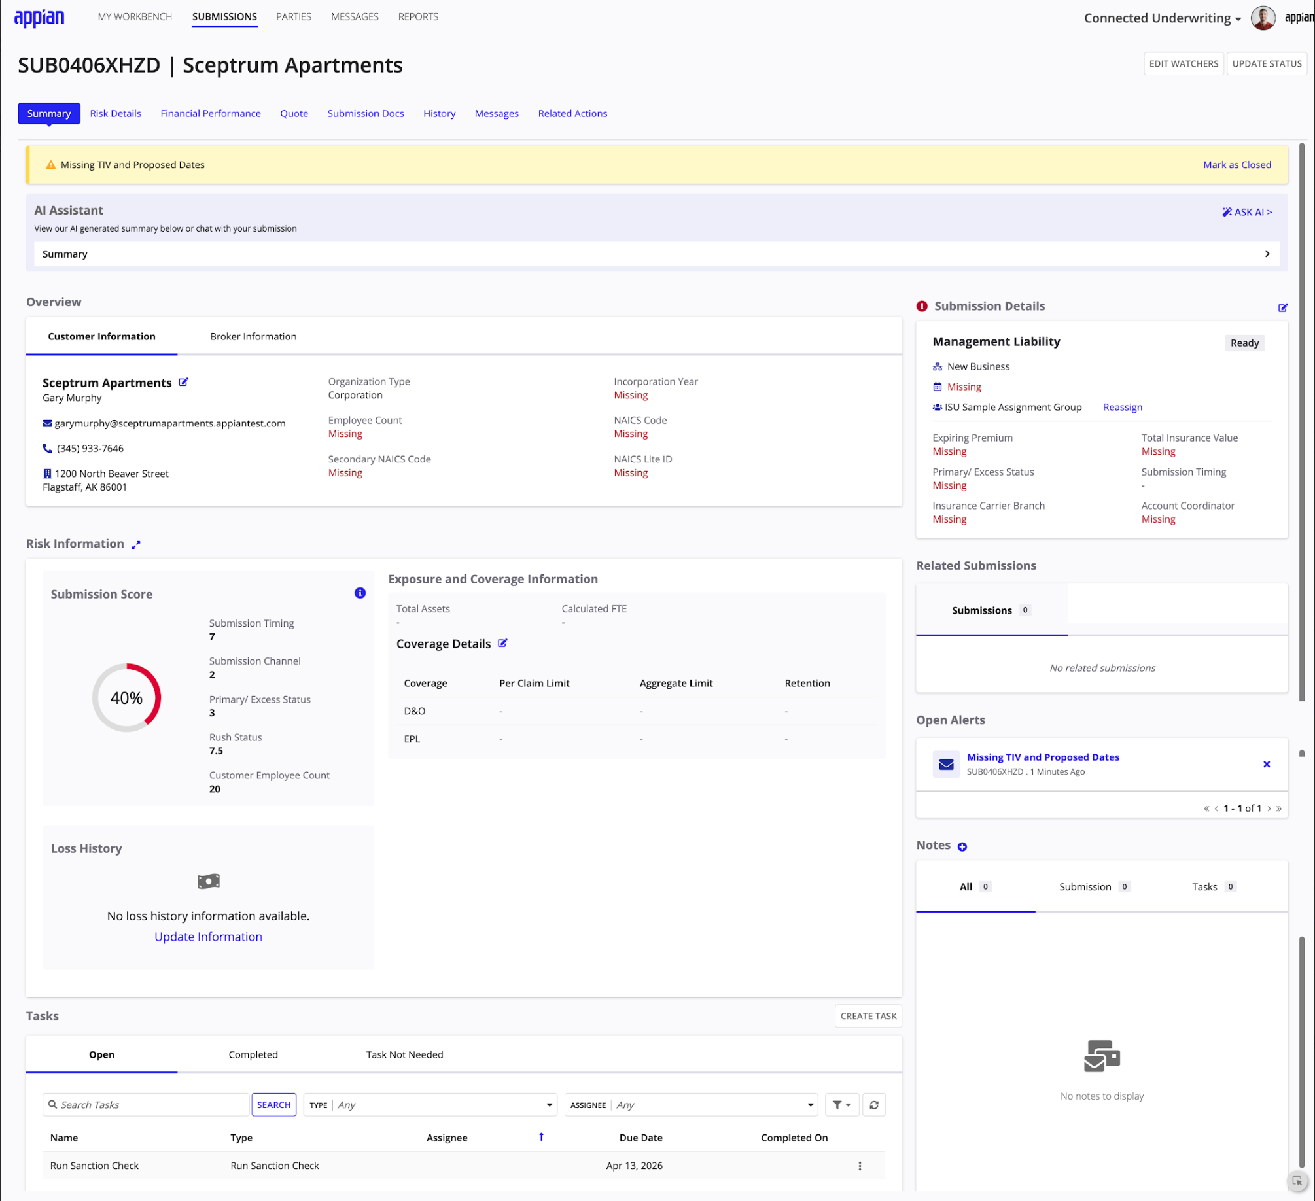Show Task Not Needed tab

404,1054
